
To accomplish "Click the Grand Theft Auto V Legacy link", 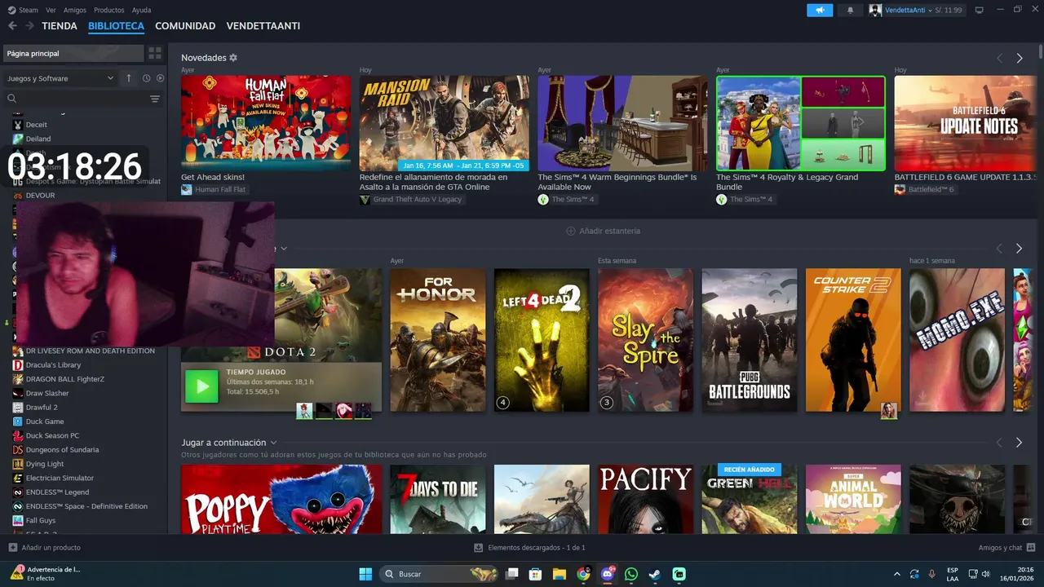I will pyautogui.click(x=418, y=199).
